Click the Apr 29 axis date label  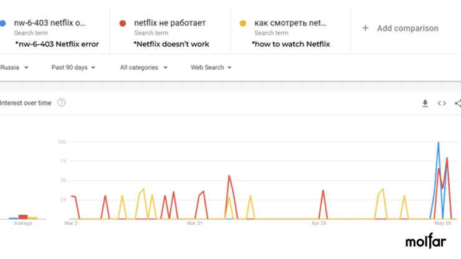[x=319, y=223]
